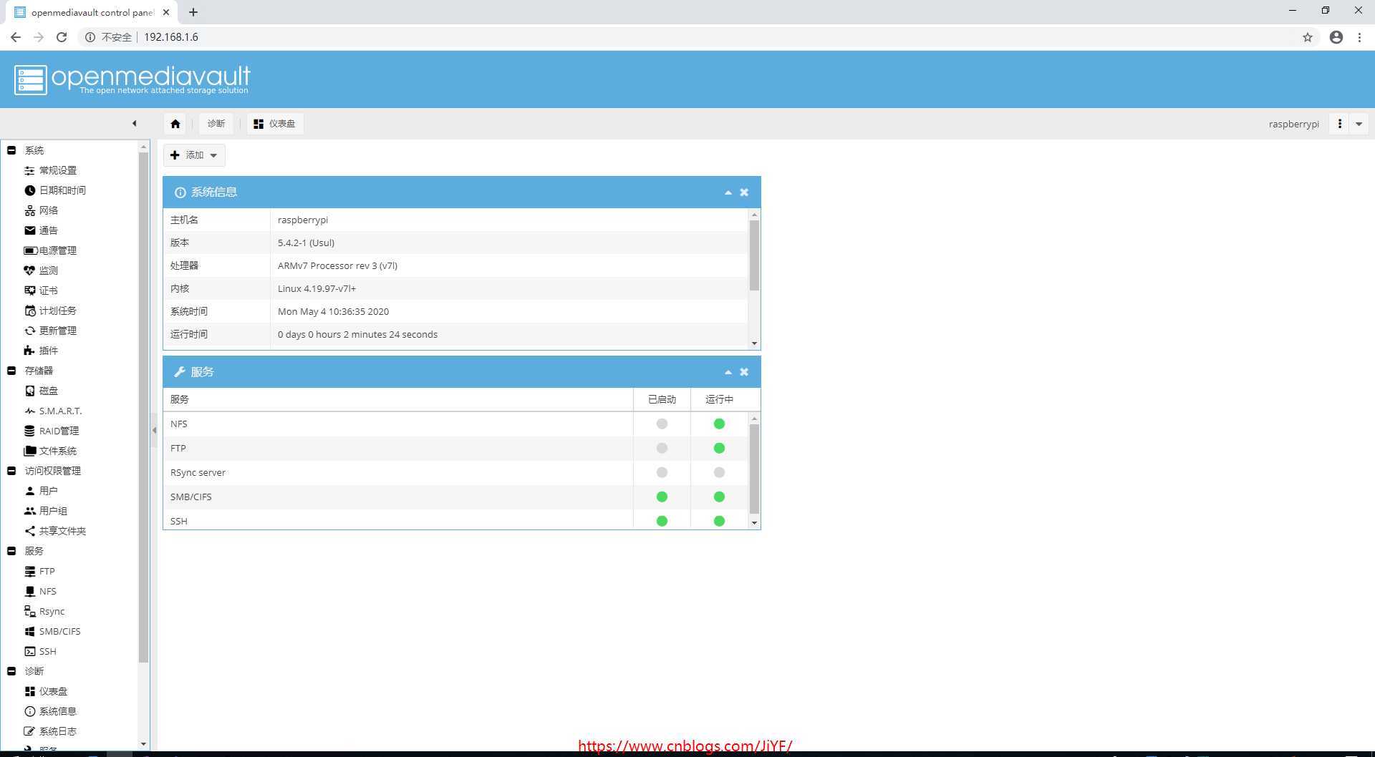
Task: Collapse the 服务 tree section in sidebar
Action: pos(11,551)
